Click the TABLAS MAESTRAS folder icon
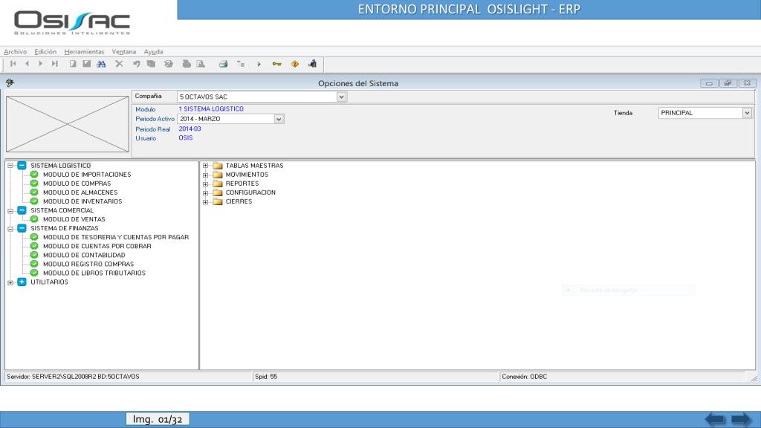This screenshot has height=428, width=761. click(x=218, y=166)
